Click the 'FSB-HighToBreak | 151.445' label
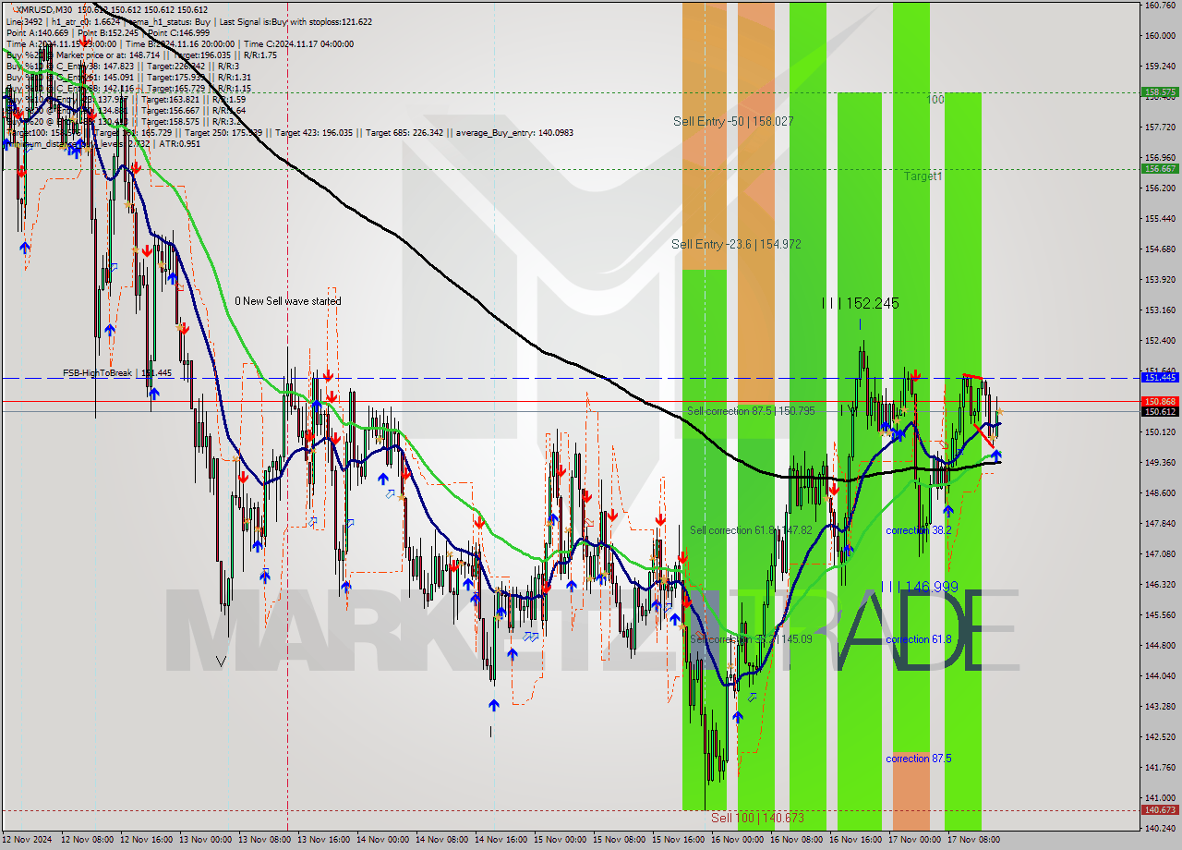The width and height of the screenshot is (1182, 850). tap(117, 373)
